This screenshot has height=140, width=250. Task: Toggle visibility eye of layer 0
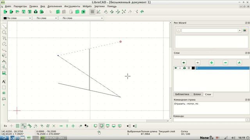(x=176, y=68)
